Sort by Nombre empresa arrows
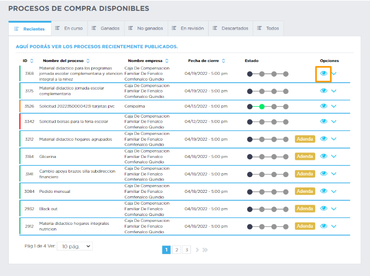370x276 pixels. [x=167, y=61]
